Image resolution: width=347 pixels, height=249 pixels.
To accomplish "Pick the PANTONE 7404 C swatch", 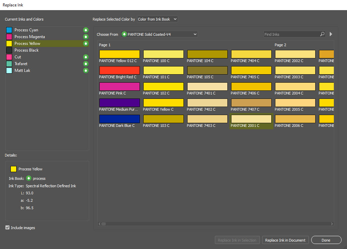I will point(251,54).
